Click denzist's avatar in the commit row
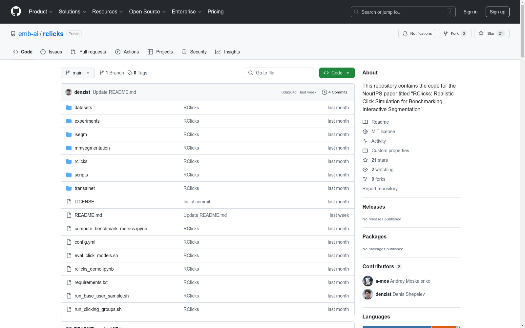Screen dimensions: 525x328 pyautogui.click(x=69, y=92)
